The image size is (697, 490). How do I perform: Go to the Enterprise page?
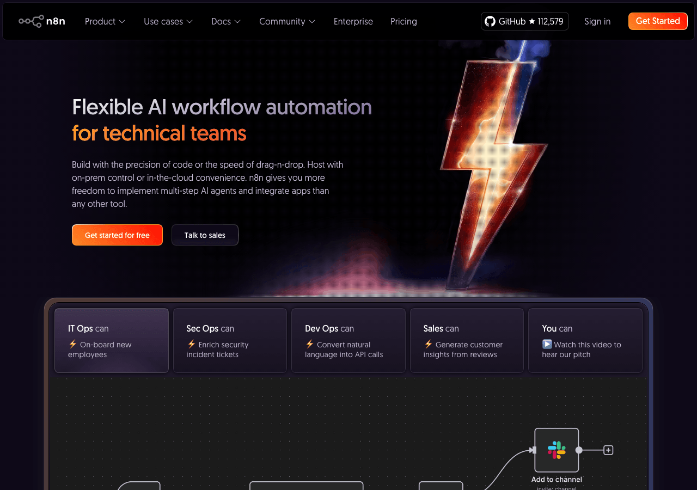pos(353,21)
